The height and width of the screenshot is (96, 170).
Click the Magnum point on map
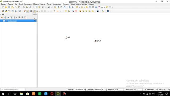pyautogui.click(x=95, y=42)
